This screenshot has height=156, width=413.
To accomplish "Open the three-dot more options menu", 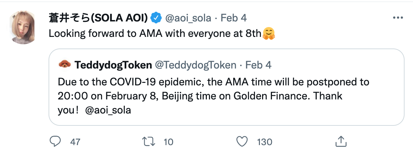I will [398, 18].
